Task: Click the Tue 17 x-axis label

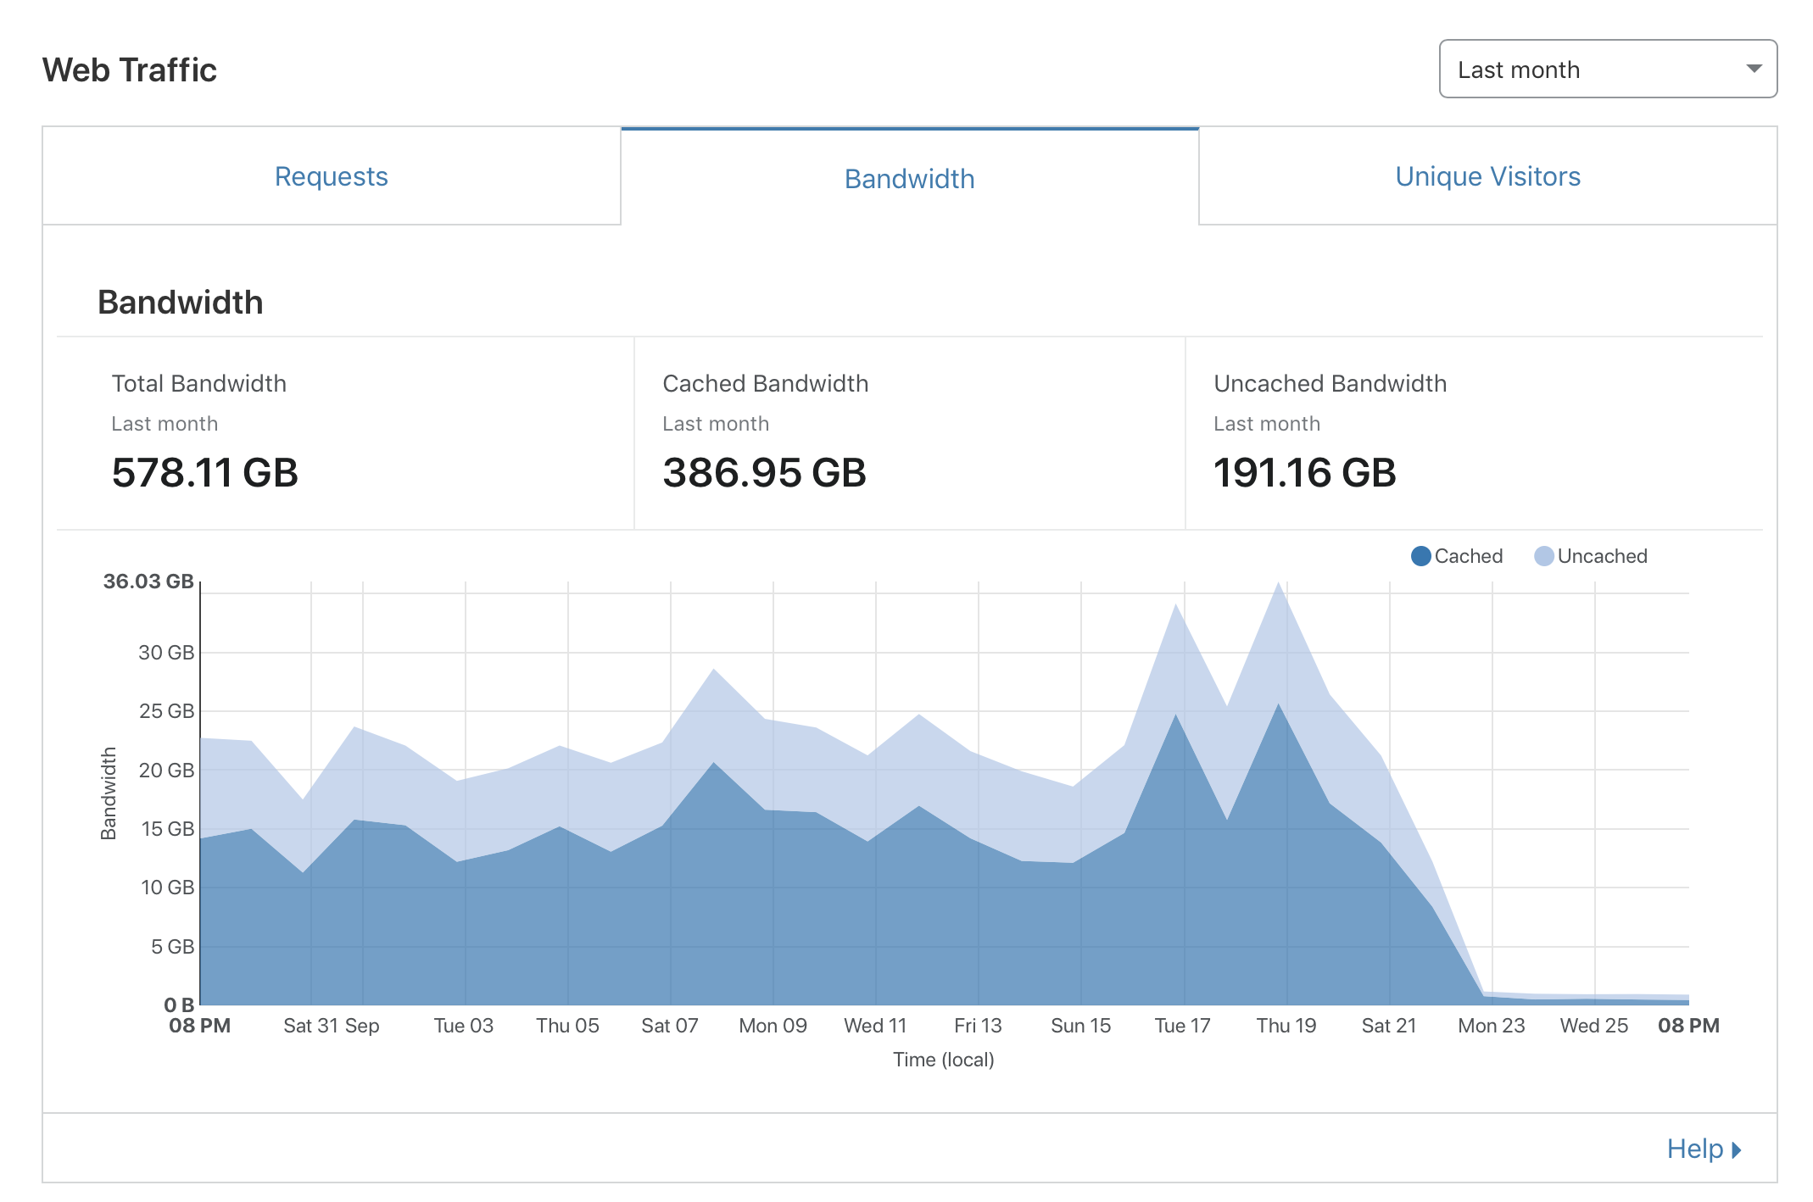Action: tap(1182, 1026)
